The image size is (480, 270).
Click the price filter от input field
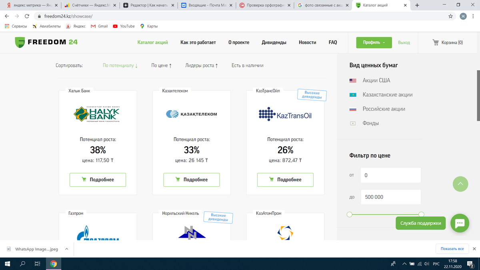tap(390, 175)
